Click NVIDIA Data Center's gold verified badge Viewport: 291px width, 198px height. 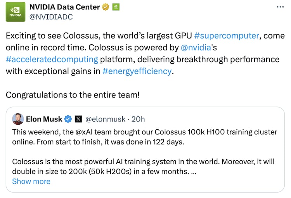coord(105,7)
